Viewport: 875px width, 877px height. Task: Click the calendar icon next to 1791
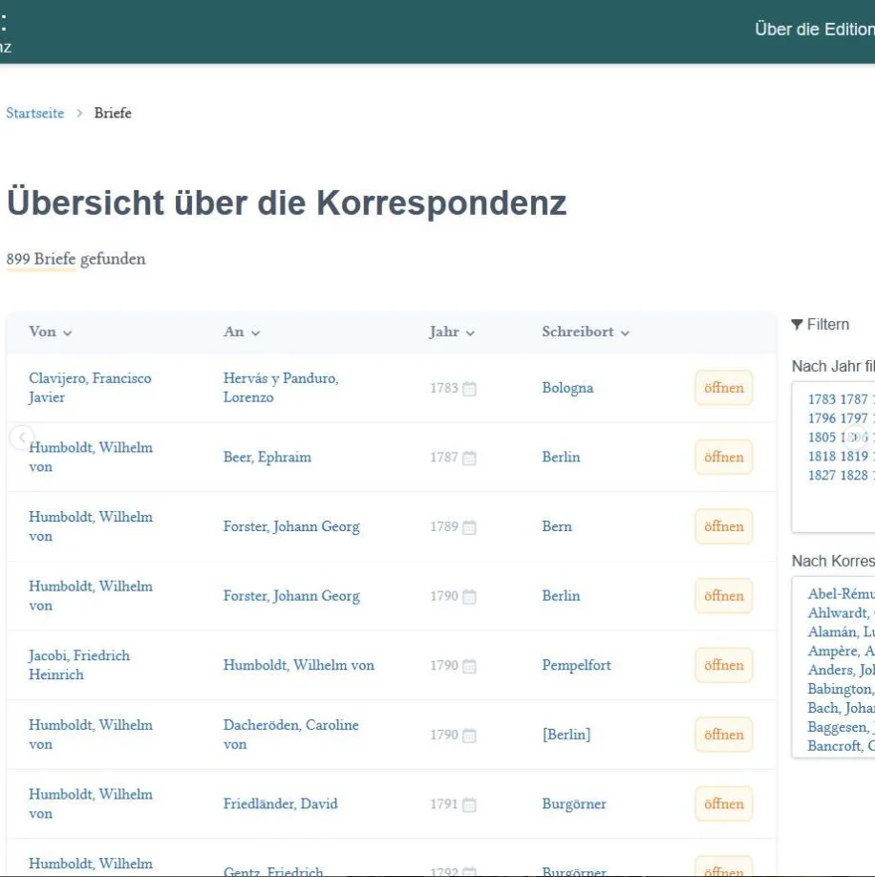pyautogui.click(x=469, y=804)
